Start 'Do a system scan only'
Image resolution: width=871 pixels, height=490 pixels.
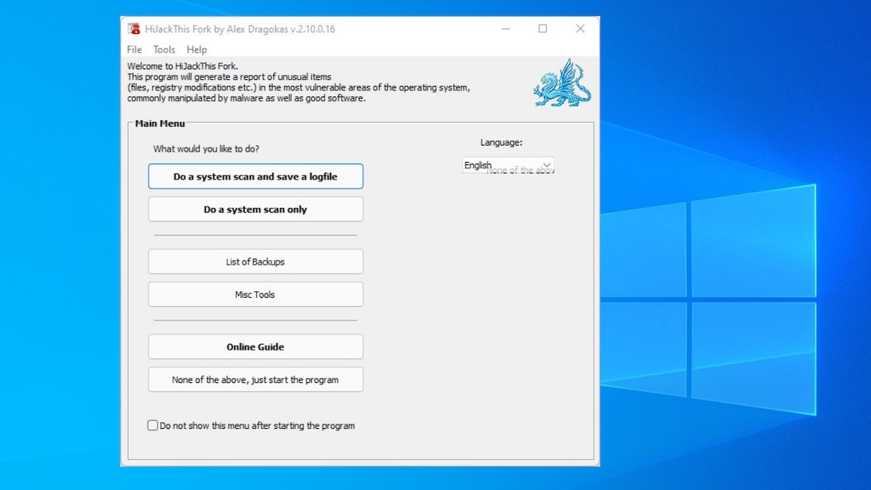(x=255, y=210)
